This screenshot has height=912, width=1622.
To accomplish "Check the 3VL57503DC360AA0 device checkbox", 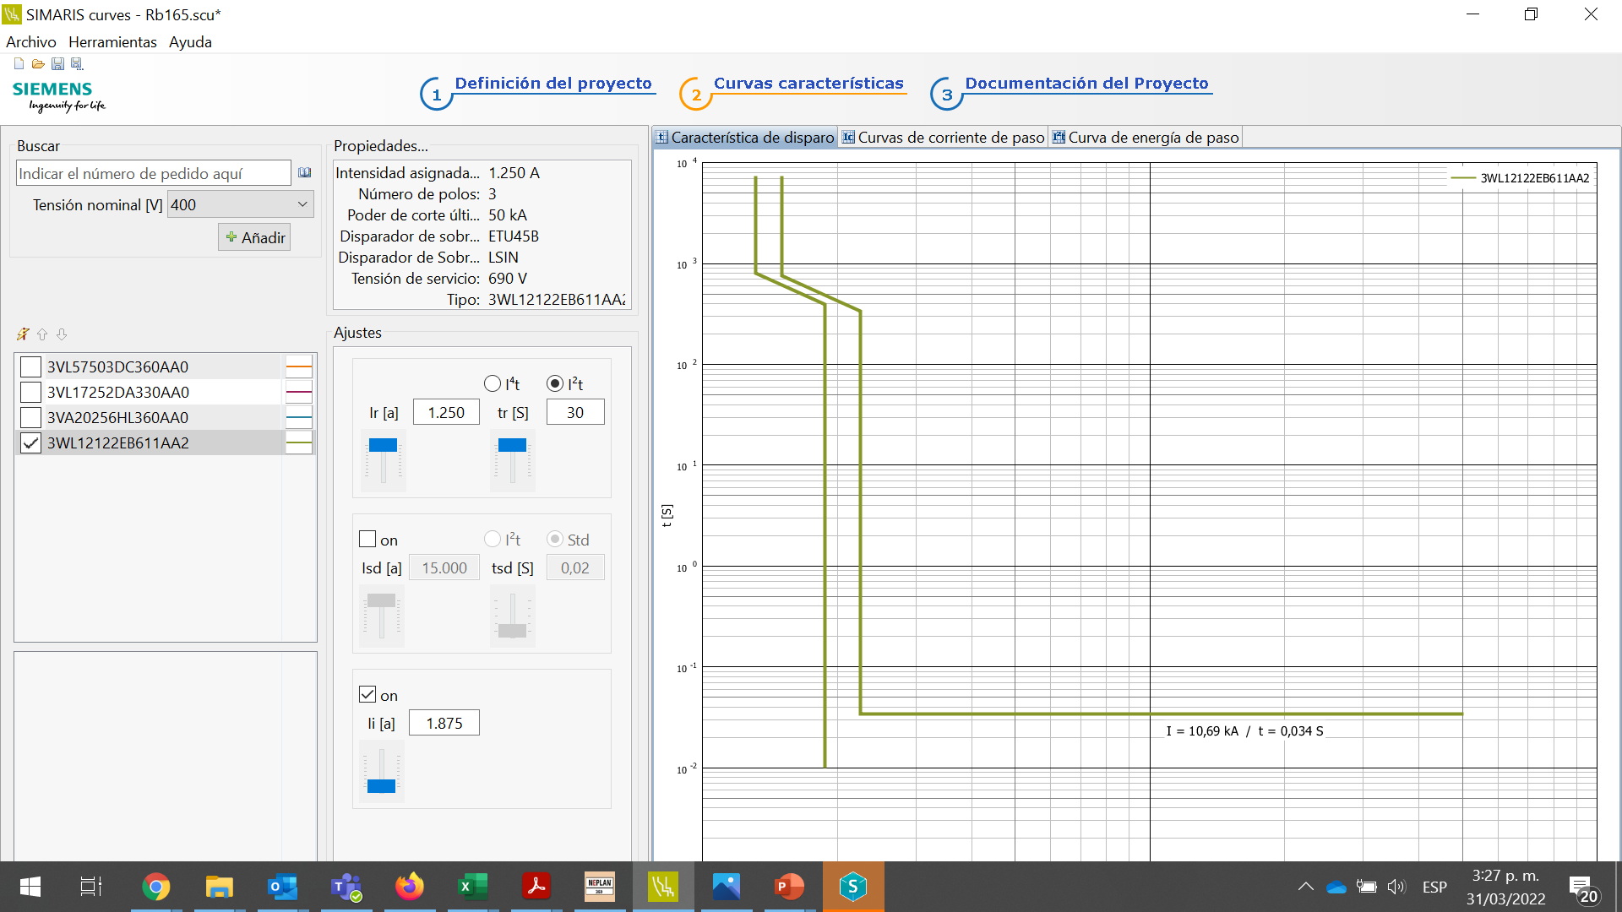I will click(30, 366).
